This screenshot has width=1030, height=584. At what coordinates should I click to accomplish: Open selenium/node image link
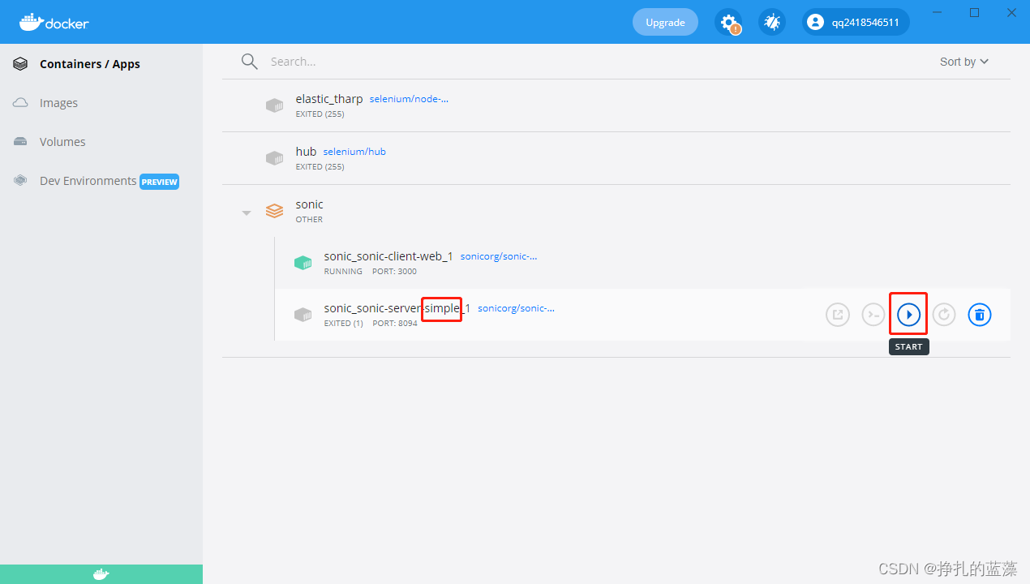(x=409, y=99)
